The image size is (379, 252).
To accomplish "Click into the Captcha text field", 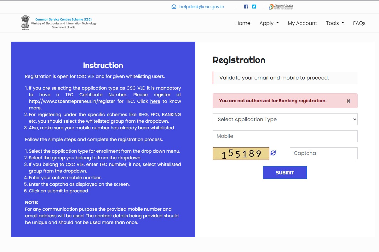I will click(x=324, y=153).
